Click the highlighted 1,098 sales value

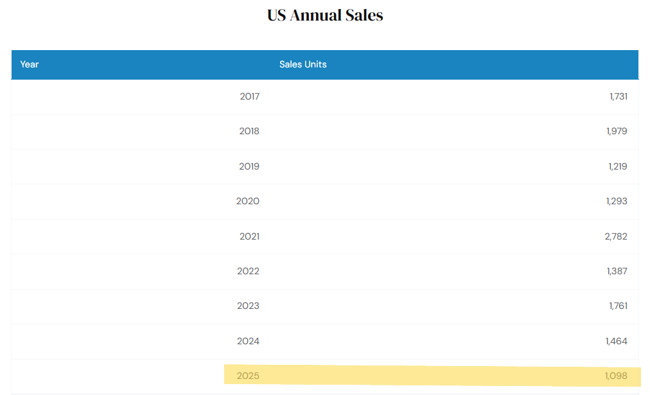616,376
